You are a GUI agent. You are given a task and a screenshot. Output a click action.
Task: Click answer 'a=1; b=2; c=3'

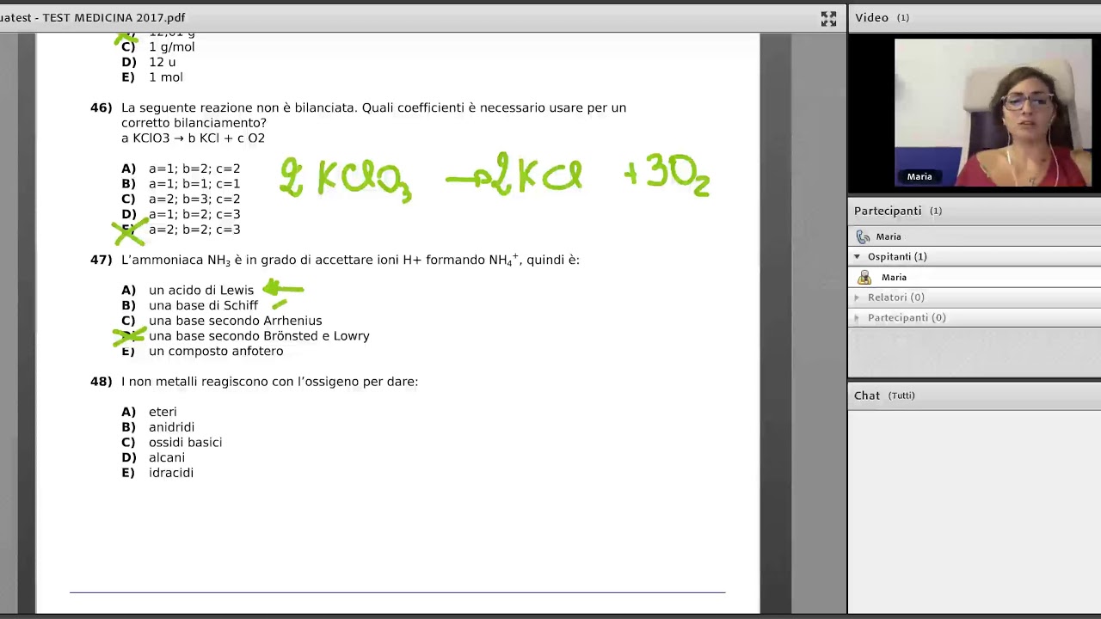pyautogui.click(x=194, y=214)
